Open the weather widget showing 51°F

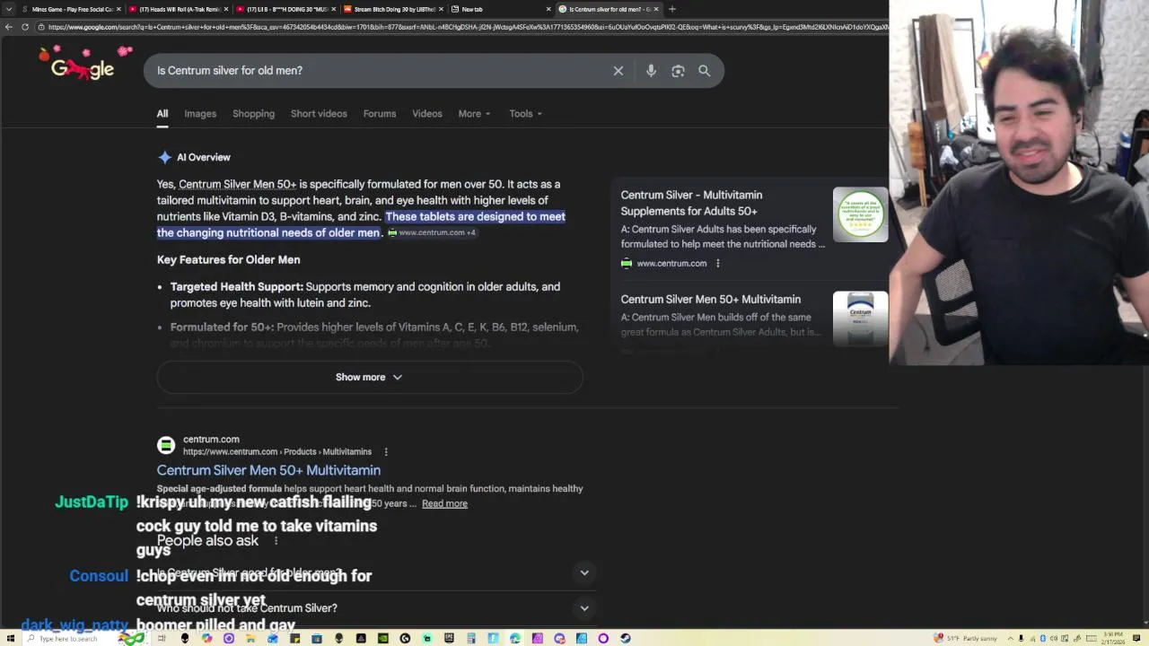966,638
